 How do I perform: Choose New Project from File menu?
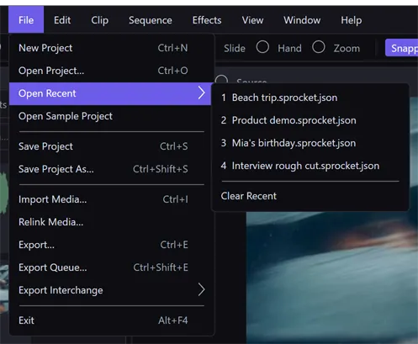click(110, 48)
